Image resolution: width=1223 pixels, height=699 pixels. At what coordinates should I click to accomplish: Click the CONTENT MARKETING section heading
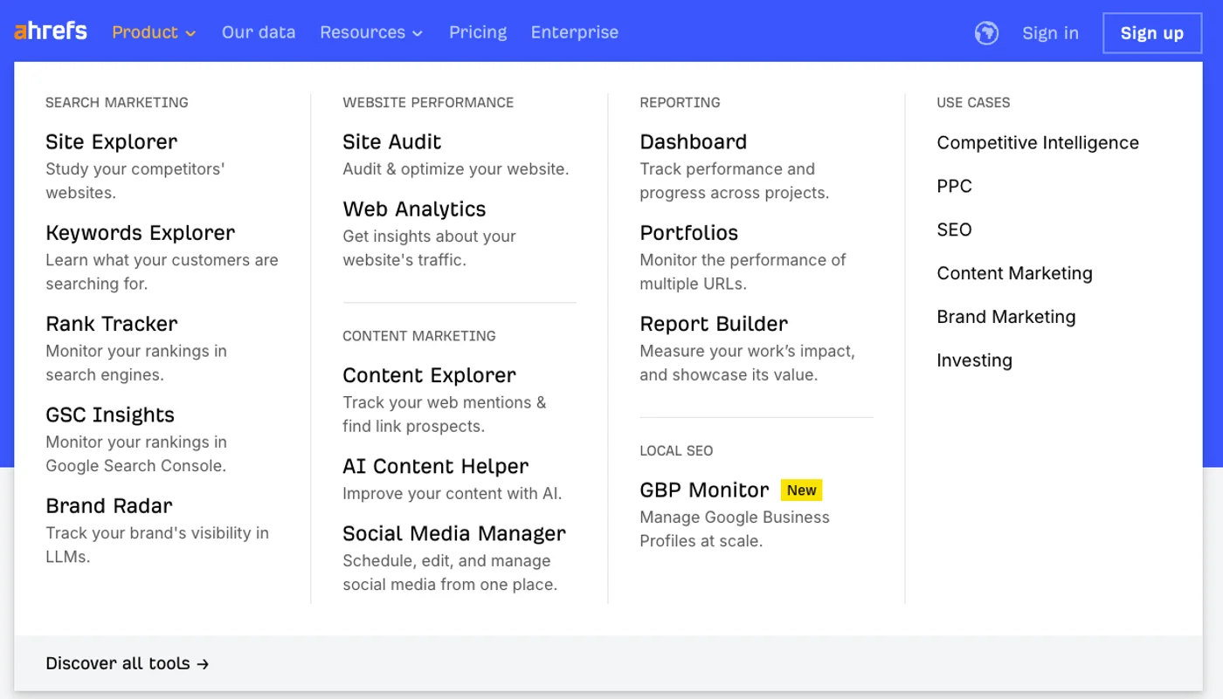pos(419,336)
